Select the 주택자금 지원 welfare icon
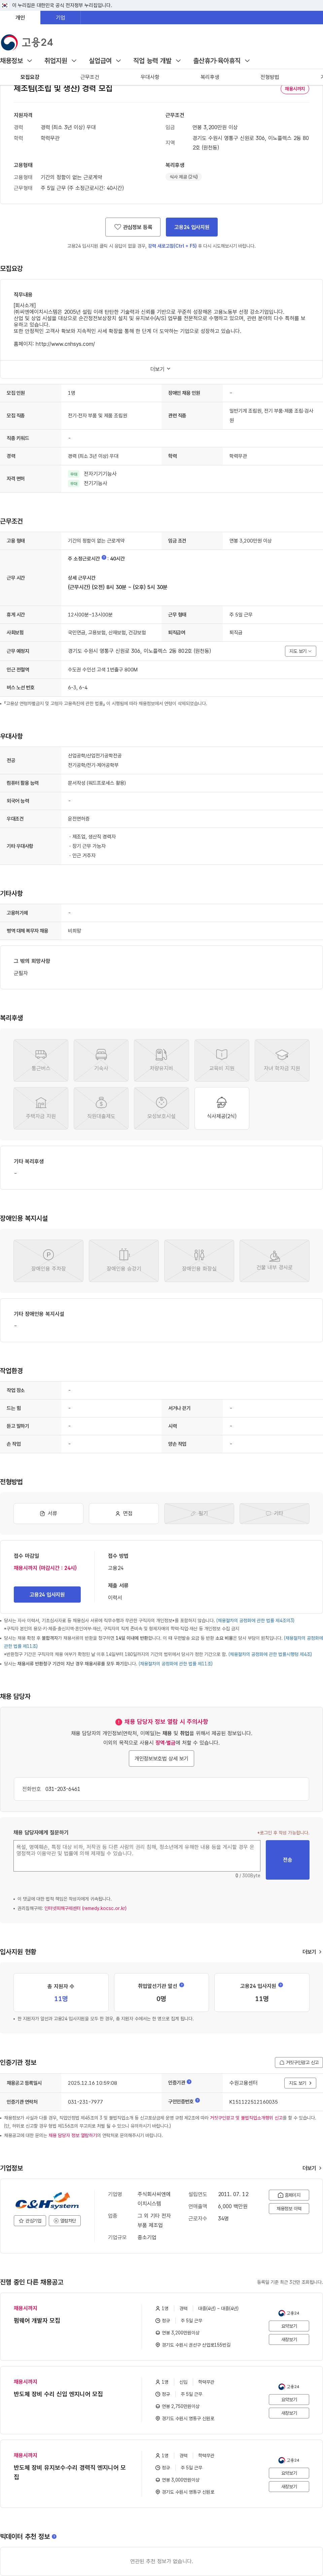This screenshot has width=323, height=2576. click(41, 1108)
